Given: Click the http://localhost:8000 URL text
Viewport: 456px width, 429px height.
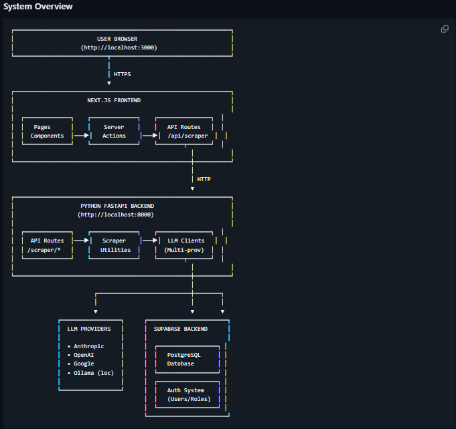Looking at the screenshot, I should 117,214.
